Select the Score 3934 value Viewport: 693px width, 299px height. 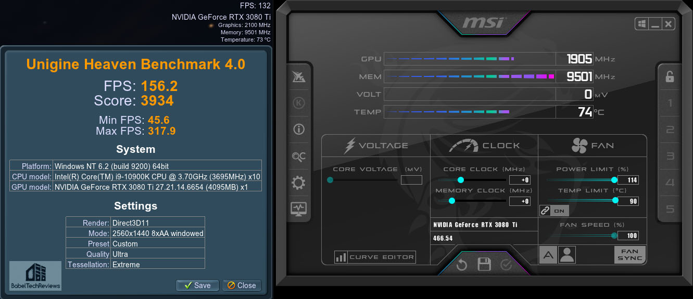157,100
